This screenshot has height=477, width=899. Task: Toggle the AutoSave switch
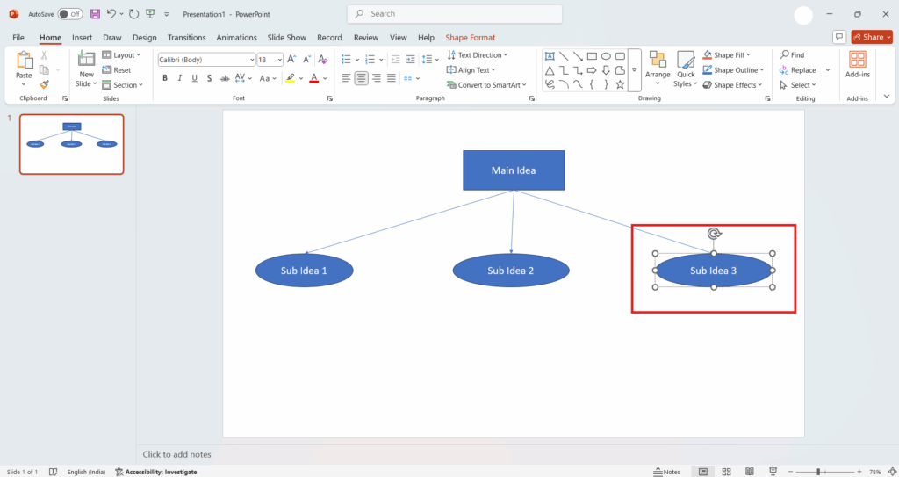tap(70, 14)
